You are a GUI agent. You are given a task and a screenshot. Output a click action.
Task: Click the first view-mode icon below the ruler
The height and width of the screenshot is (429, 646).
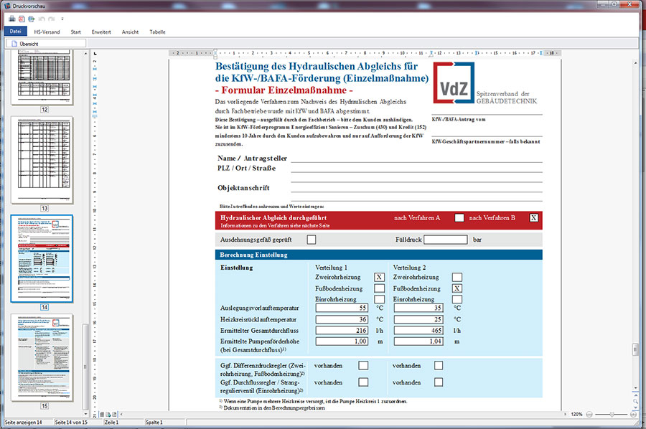point(102,415)
